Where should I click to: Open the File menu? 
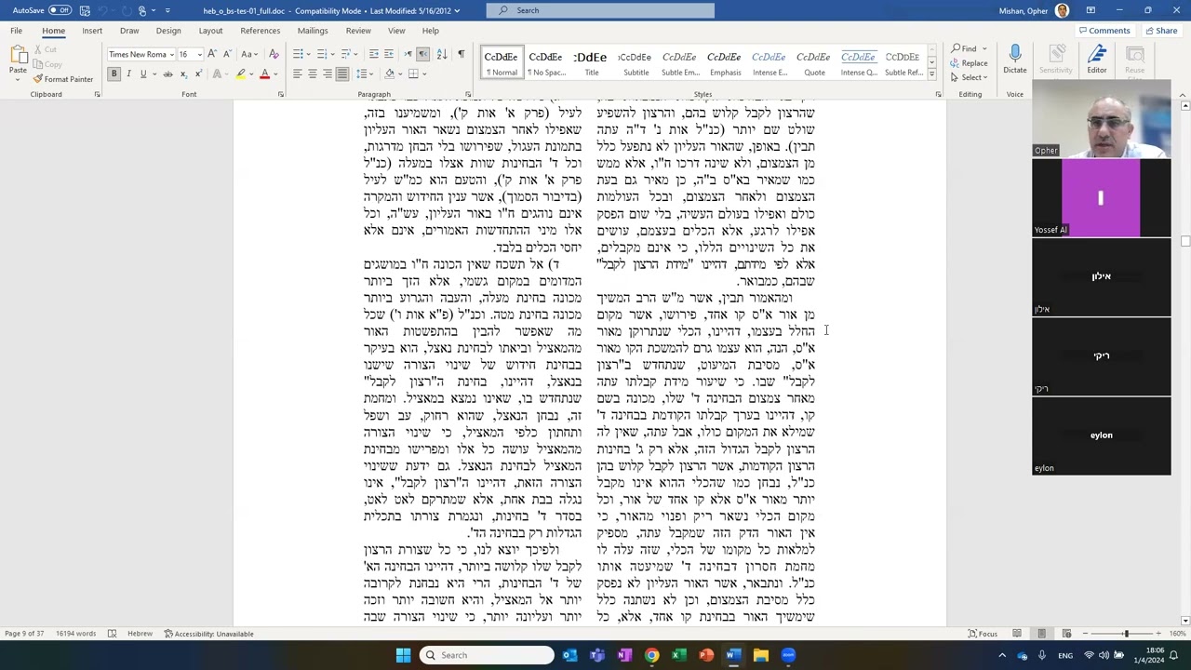coord(16,31)
